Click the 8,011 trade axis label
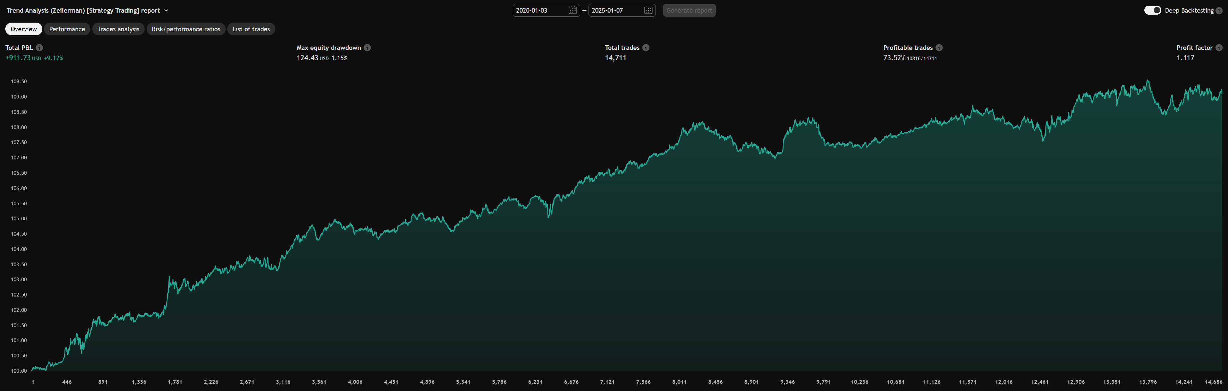This screenshot has width=1228, height=391. tap(679, 382)
